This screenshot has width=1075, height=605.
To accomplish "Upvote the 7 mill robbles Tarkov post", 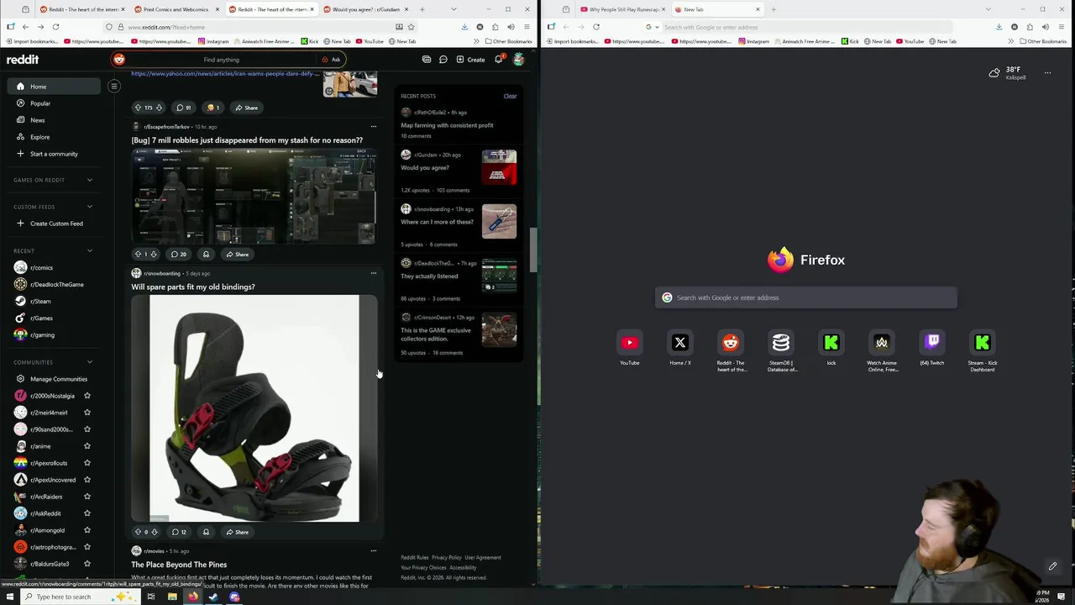I will pos(138,254).
